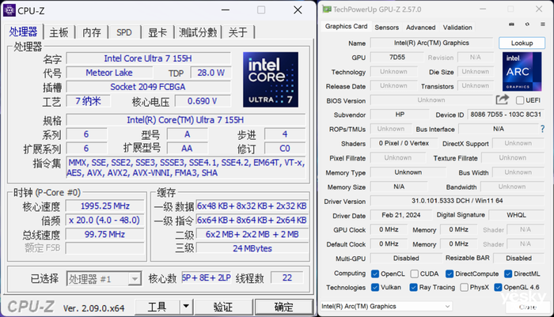Click the Intel ARC Graphics logo
The width and height of the screenshot is (554, 317).
tap(522, 72)
